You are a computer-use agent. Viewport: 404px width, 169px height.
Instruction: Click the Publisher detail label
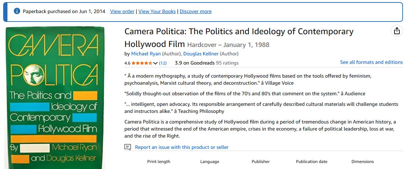point(261,162)
